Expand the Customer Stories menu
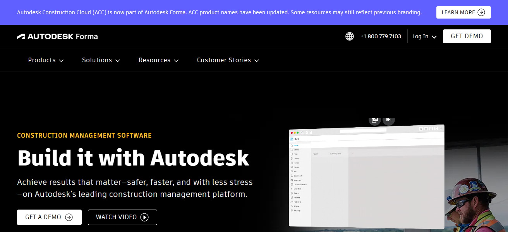The image size is (508, 232). click(228, 60)
